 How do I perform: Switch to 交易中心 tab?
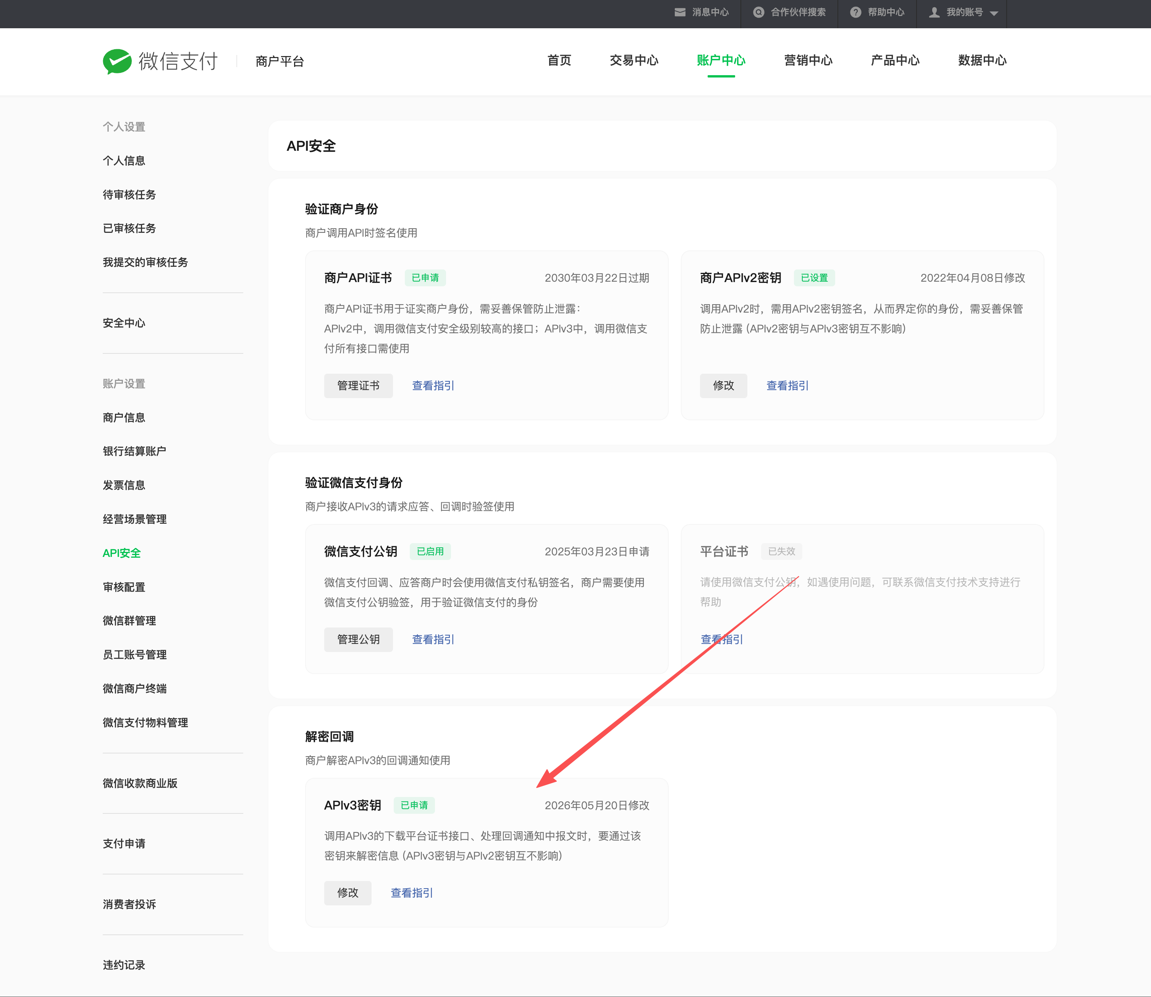coord(634,60)
